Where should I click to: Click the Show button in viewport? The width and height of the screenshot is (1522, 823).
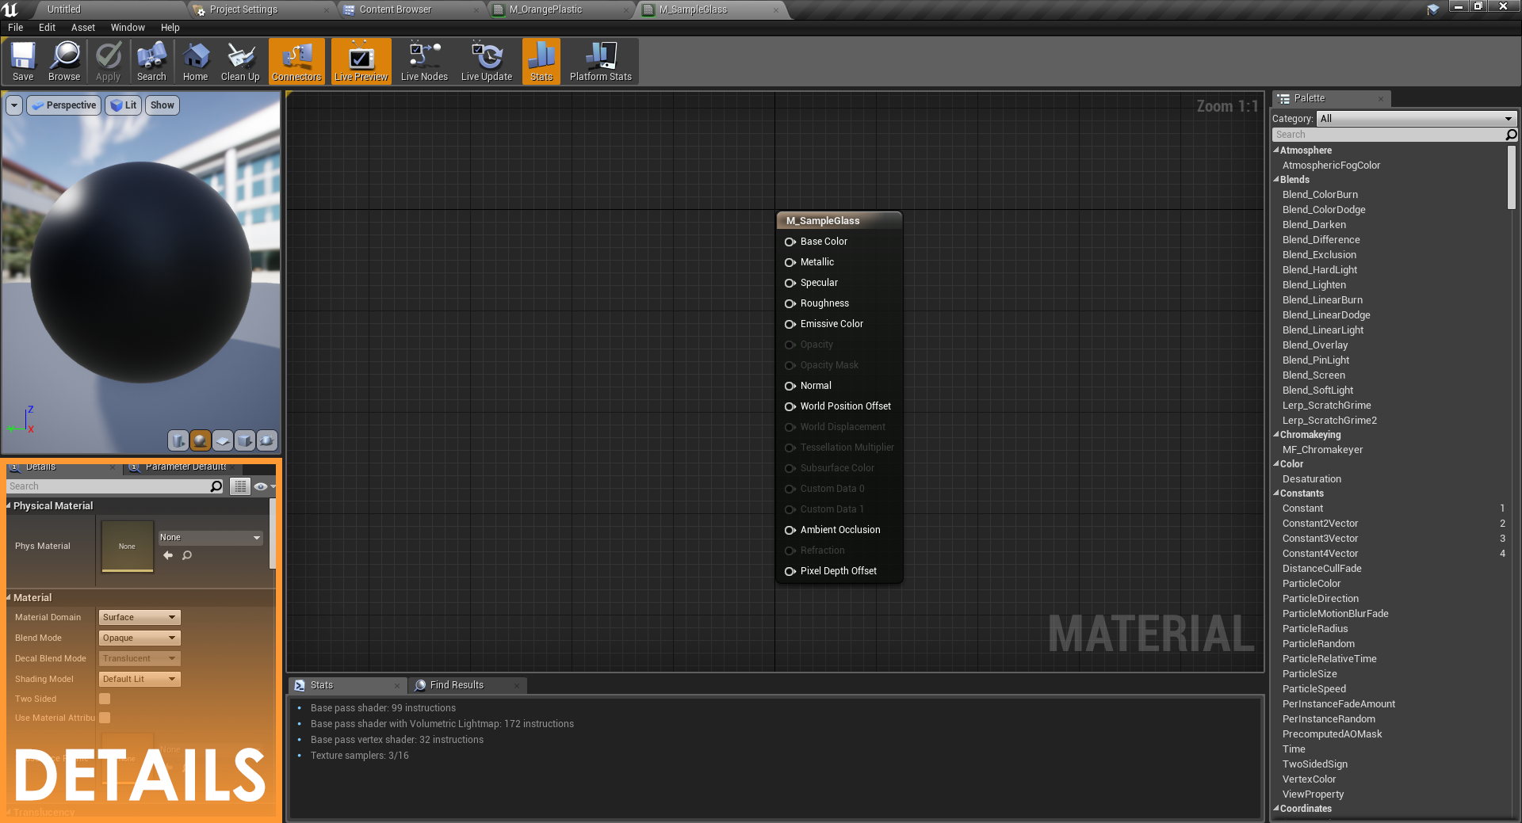pyautogui.click(x=163, y=105)
